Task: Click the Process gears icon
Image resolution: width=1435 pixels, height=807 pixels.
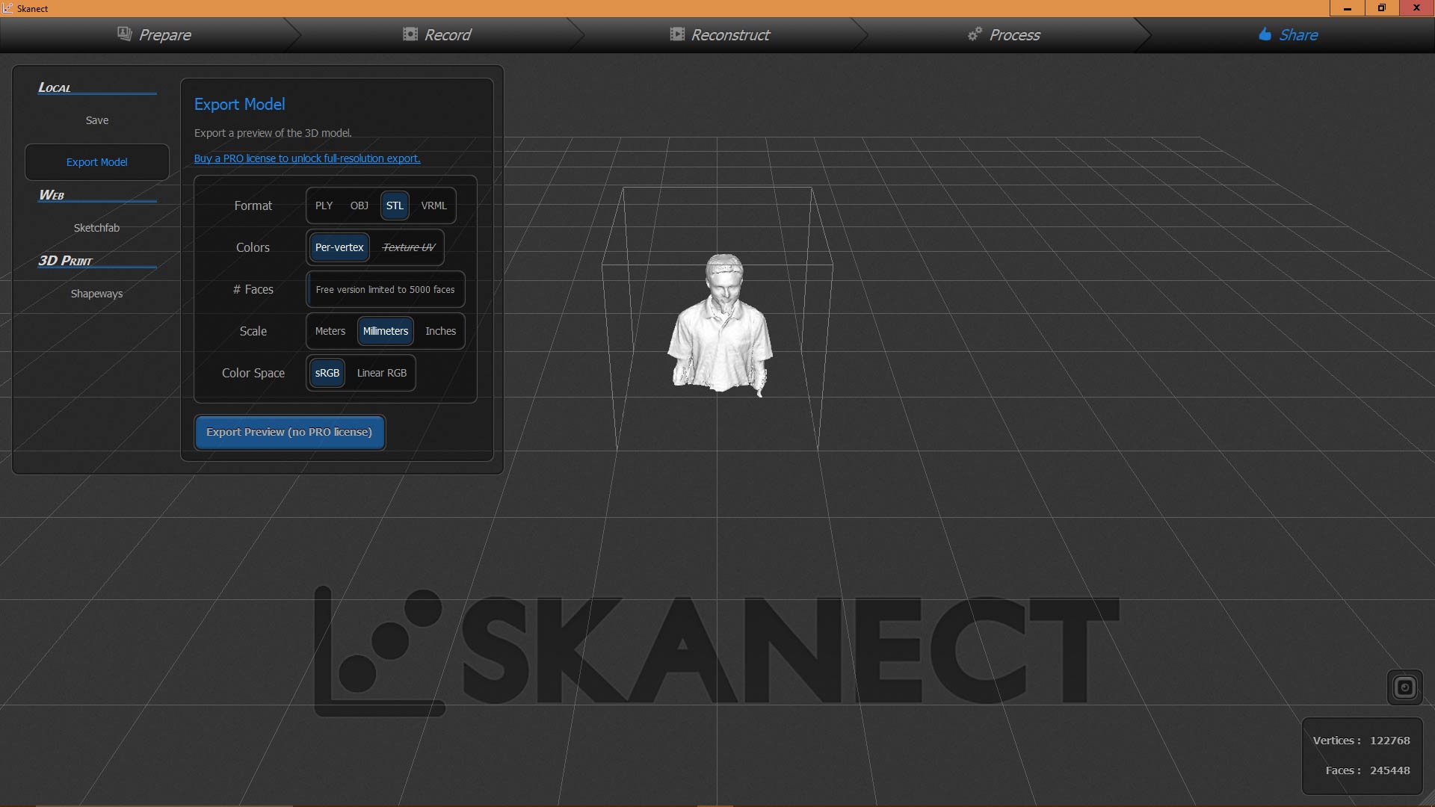Action: [975, 34]
